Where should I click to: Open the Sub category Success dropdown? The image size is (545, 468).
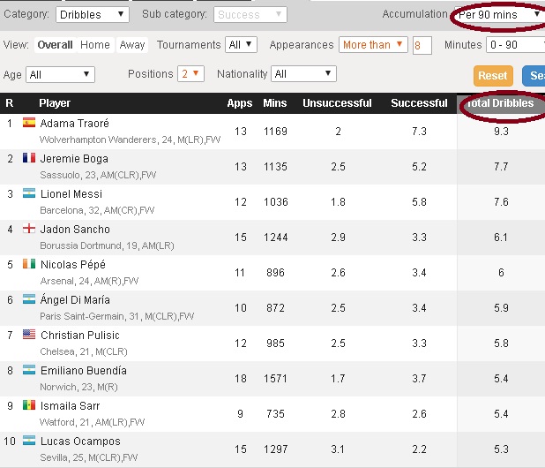tap(250, 15)
